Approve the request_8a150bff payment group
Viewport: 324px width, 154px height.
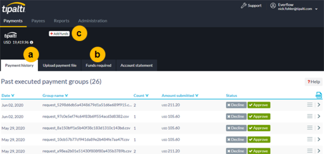point(259,128)
